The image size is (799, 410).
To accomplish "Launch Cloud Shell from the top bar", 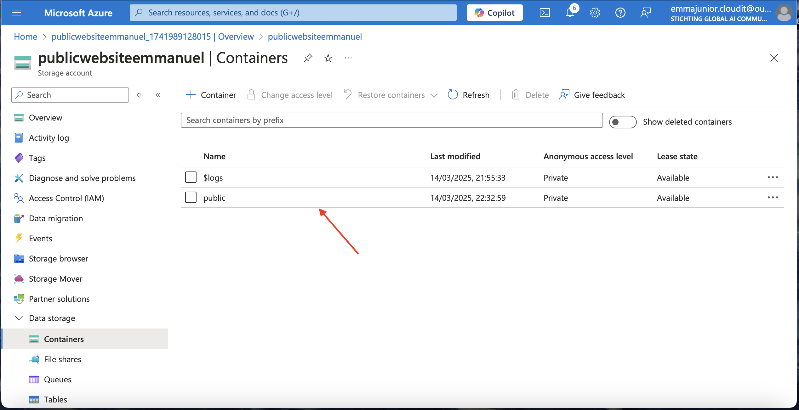I will click(x=545, y=13).
